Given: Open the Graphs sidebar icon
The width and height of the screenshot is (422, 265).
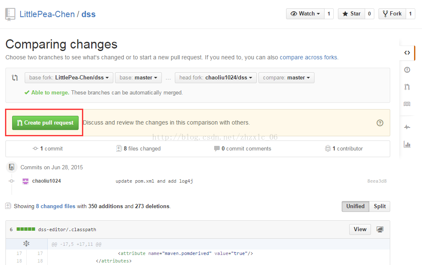Looking at the screenshot, I should coord(407,145).
